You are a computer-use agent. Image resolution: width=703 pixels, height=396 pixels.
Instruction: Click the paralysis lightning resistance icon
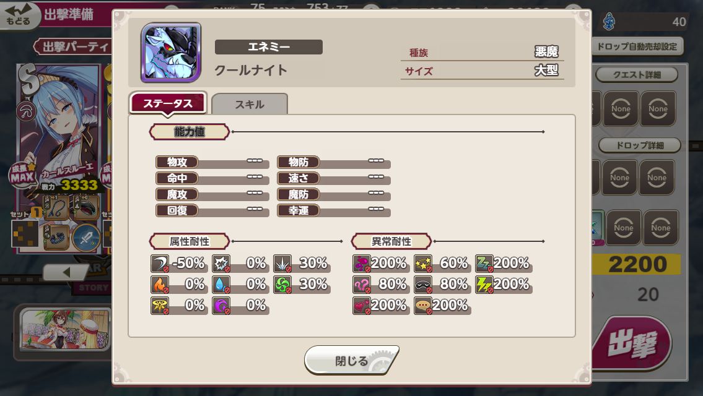point(484,285)
